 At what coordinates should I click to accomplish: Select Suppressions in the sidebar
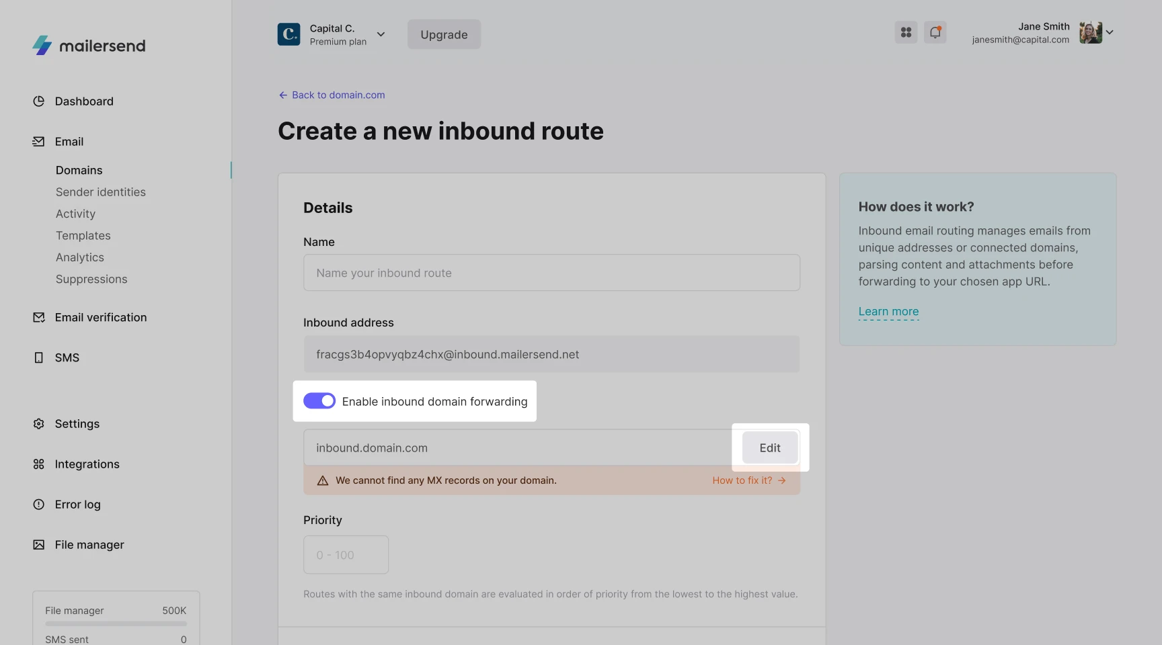(91, 279)
